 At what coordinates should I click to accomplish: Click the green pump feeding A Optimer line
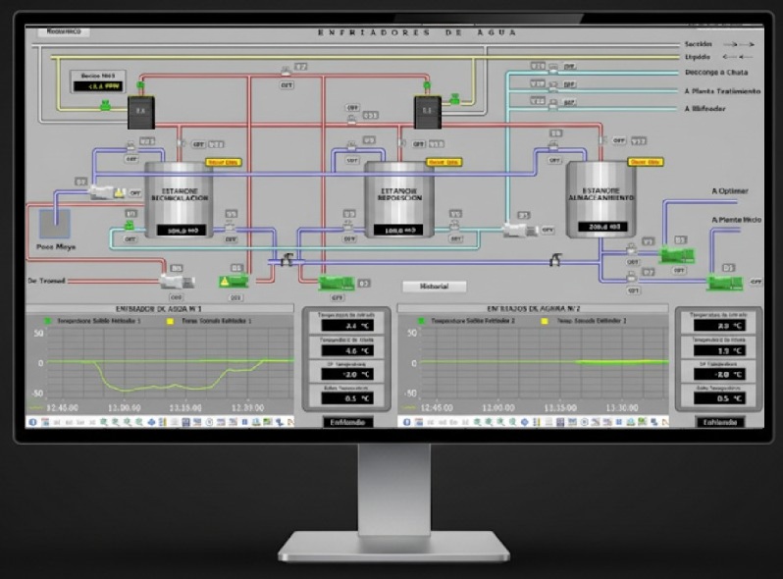coord(676,255)
